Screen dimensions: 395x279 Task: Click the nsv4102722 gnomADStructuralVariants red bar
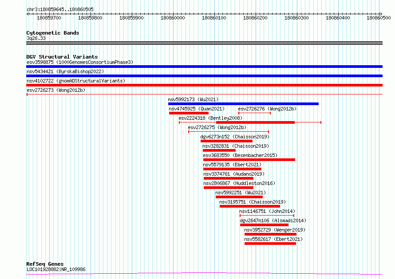204,85
